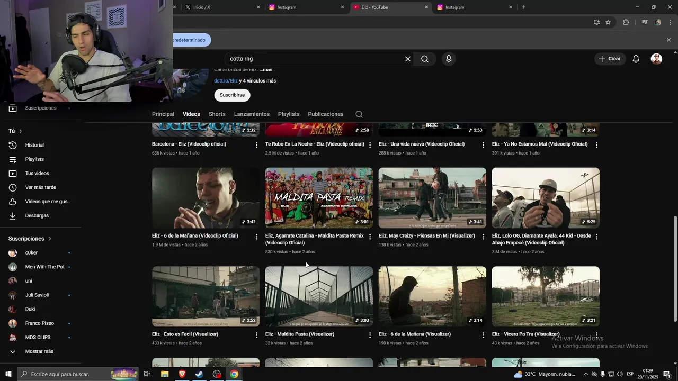
Task: Expand channel description ...más
Action: pyautogui.click(x=266, y=70)
